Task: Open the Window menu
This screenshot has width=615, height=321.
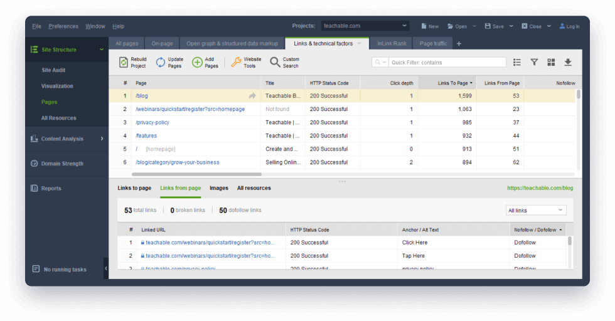Action: (x=95, y=26)
